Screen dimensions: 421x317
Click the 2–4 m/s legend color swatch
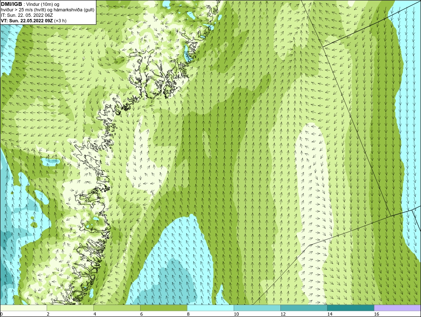(70, 308)
